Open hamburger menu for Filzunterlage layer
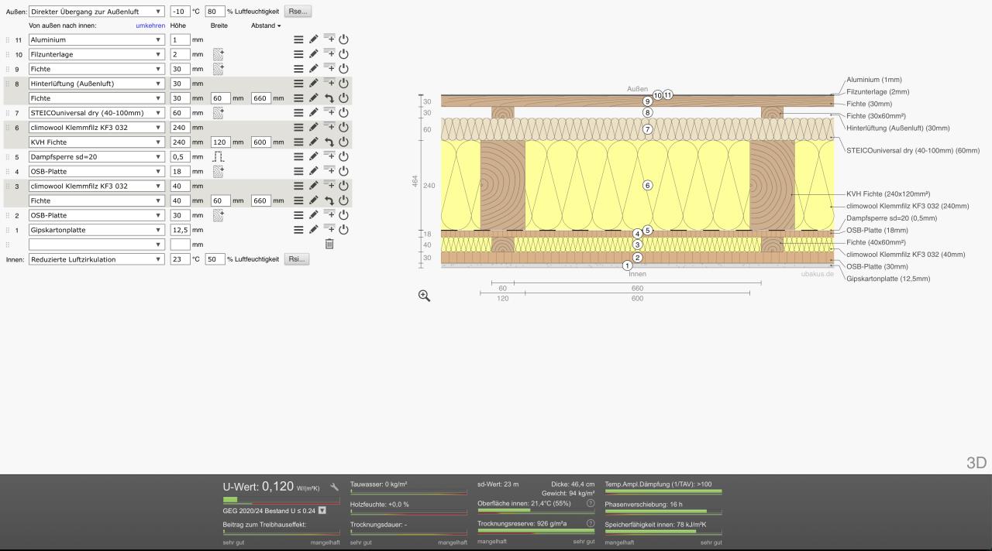 click(298, 54)
